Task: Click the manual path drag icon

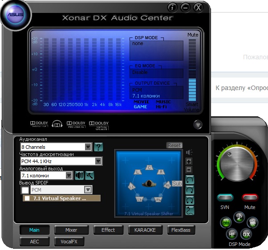Action: coord(190,211)
